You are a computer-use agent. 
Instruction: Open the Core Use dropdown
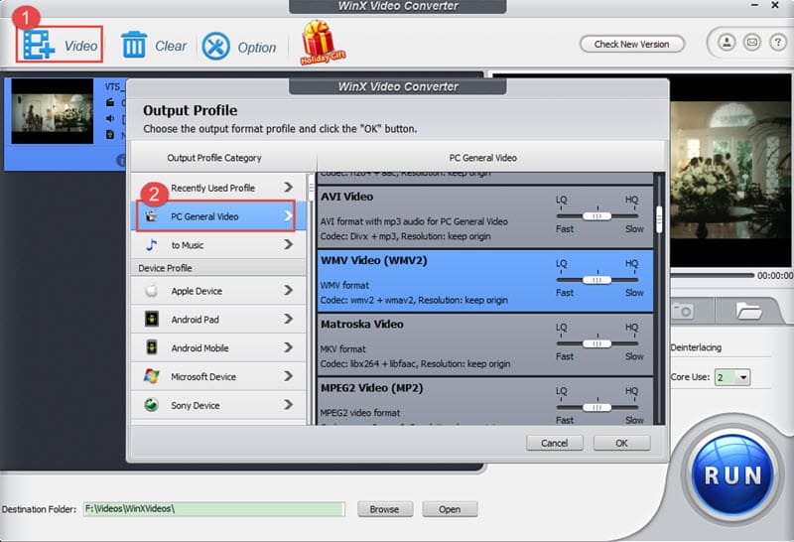tap(742, 377)
